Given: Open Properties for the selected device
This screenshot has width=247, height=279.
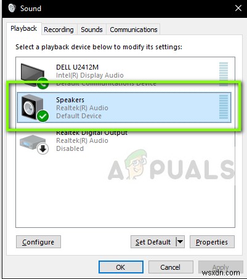Looking at the screenshot, I should [212, 242].
